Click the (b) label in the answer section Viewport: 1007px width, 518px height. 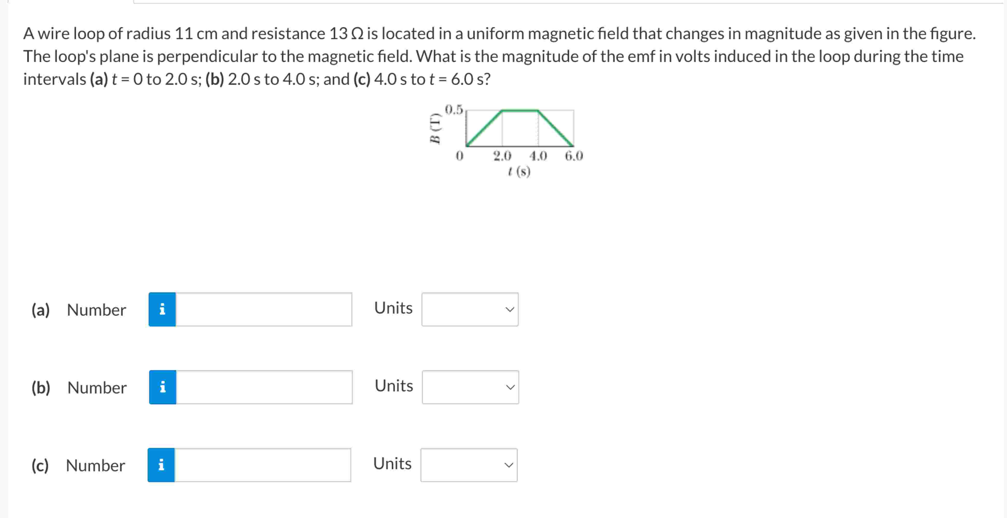pos(41,388)
